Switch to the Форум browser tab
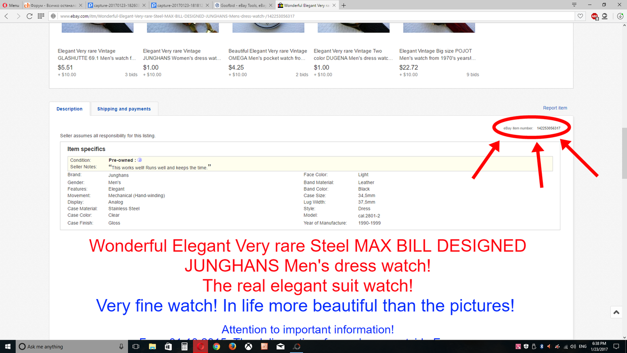This screenshot has height=353, width=627. [x=52, y=5]
